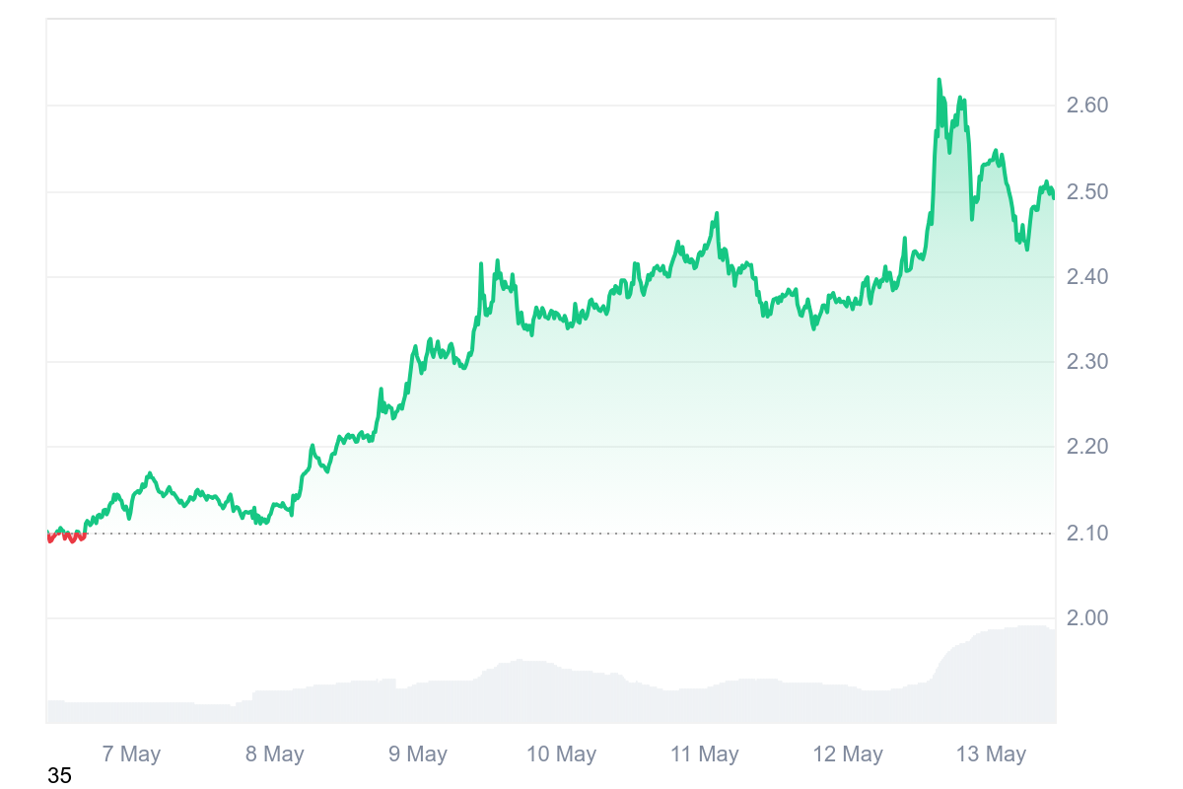The image size is (1183, 789).
Task: Select the 10 May axis label
Action: pos(561,754)
